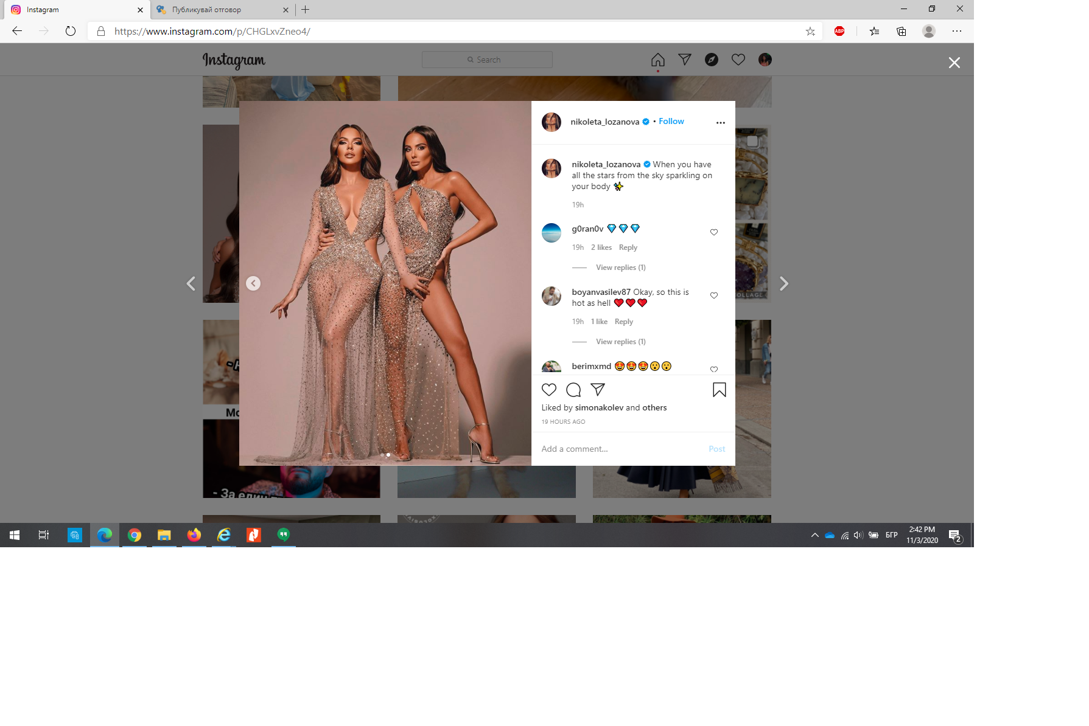Save post with bookmark icon

(719, 390)
